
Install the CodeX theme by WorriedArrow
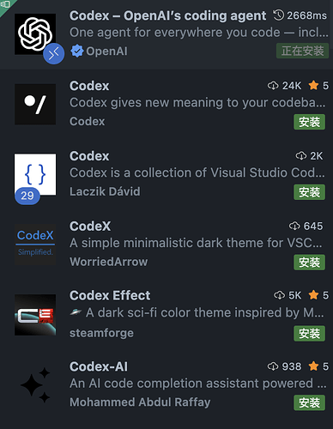pyautogui.click(x=309, y=263)
